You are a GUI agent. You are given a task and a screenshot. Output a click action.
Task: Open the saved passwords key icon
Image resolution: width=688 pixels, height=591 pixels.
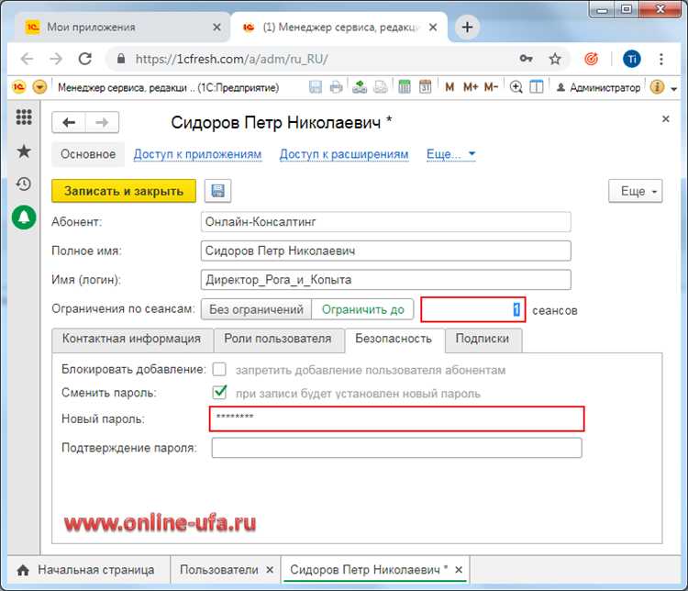527,59
